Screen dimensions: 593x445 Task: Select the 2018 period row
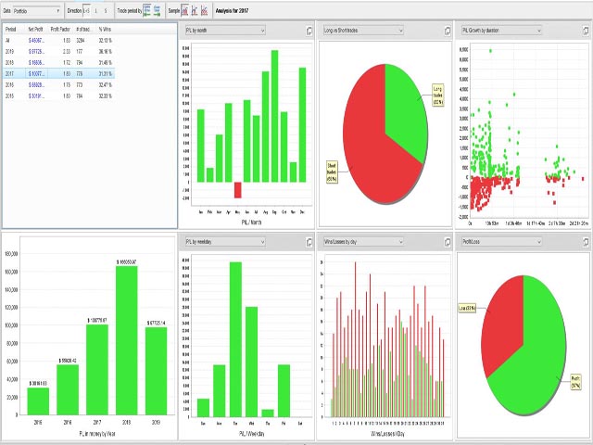coord(58,62)
